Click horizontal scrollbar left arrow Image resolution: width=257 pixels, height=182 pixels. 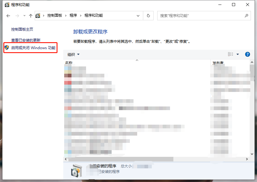point(66,159)
